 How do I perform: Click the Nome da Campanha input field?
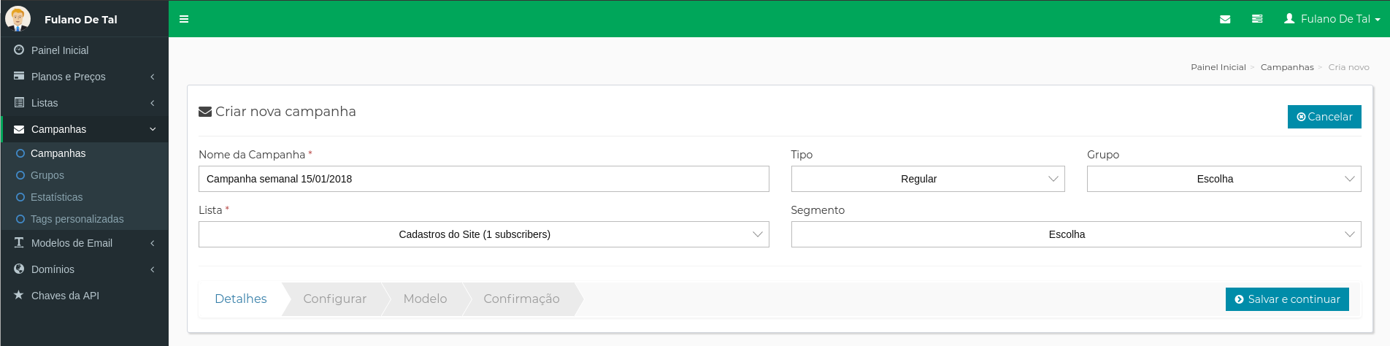coord(483,179)
